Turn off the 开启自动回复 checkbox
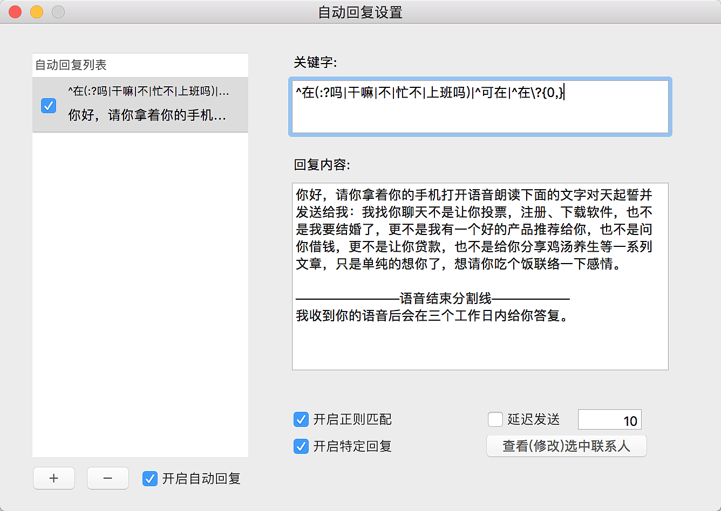Image resolution: width=721 pixels, height=511 pixels. coord(150,479)
